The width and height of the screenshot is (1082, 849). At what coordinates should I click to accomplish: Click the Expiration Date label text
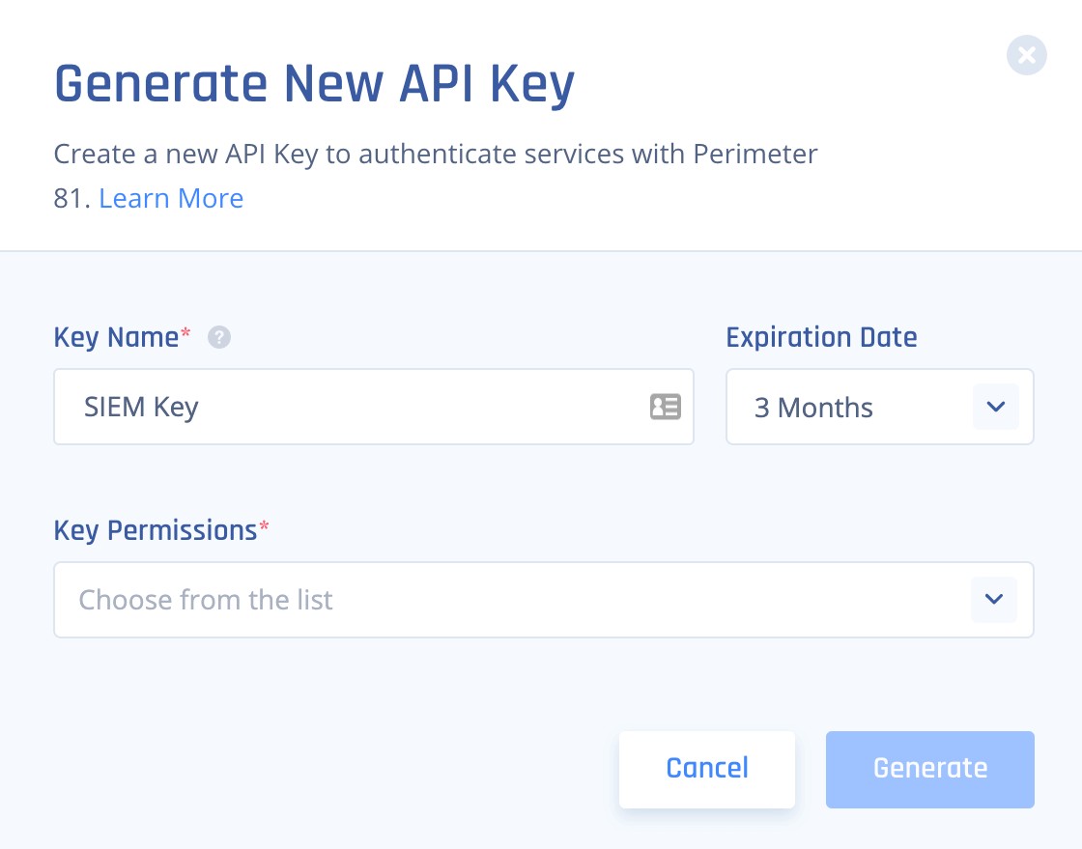[x=821, y=337]
